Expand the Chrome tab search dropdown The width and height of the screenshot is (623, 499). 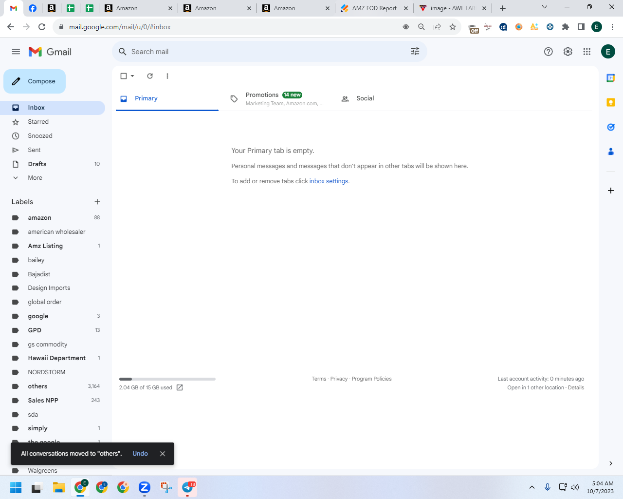coord(545,7)
